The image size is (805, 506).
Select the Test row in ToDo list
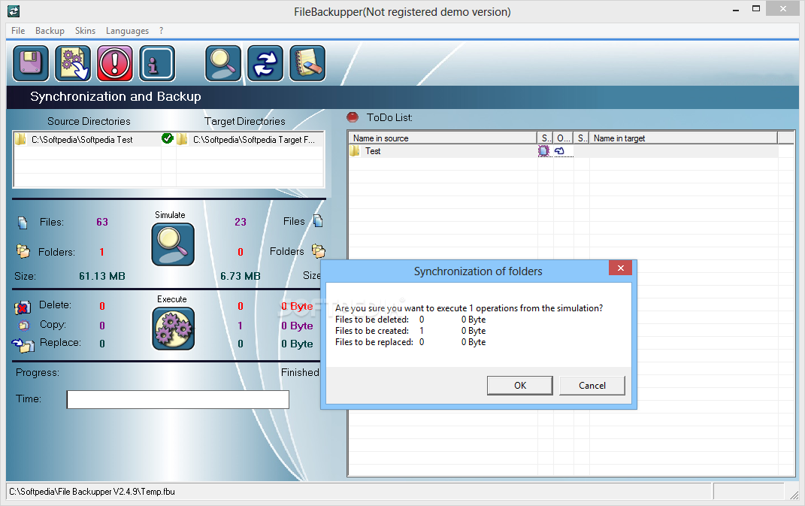click(x=564, y=151)
